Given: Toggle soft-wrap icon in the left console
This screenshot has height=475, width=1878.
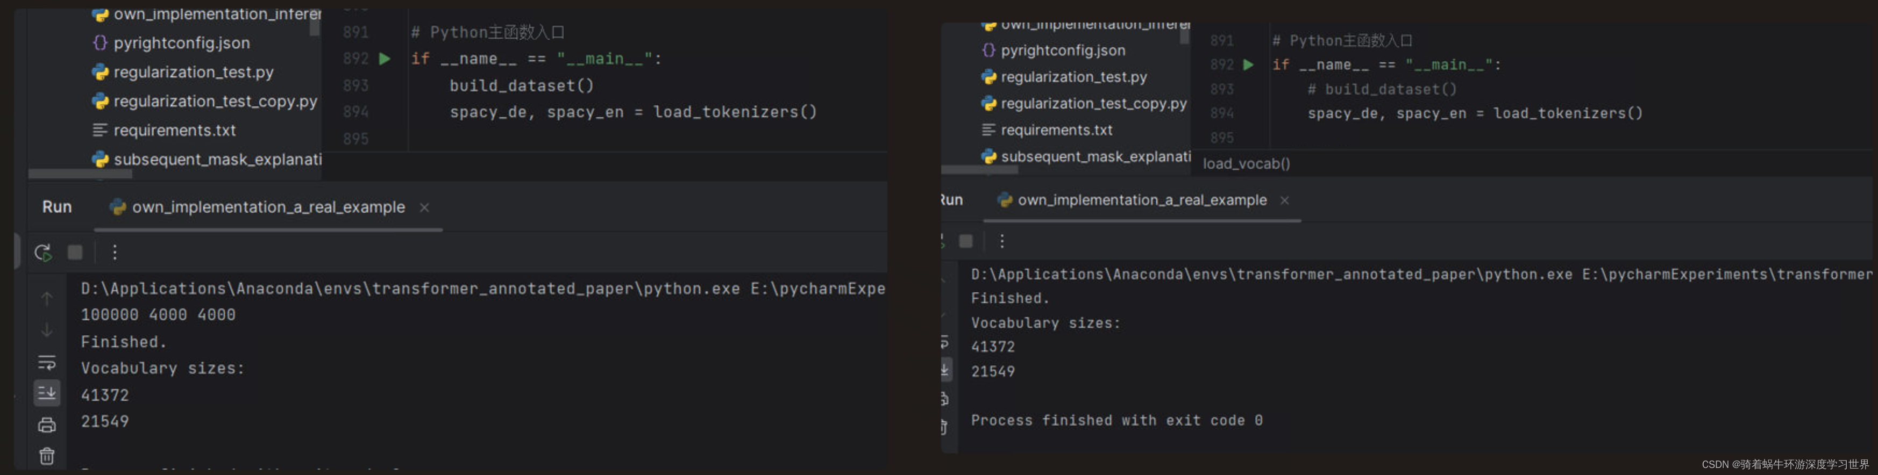Looking at the screenshot, I should pyautogui.click(x=47, y=362).
